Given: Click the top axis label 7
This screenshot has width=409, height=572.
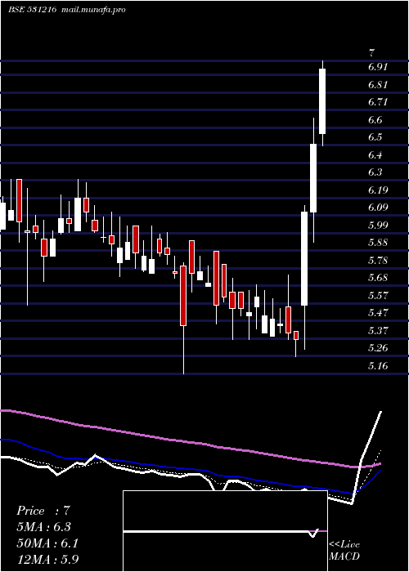Looking at the screenshot, I should coord(371,53).
